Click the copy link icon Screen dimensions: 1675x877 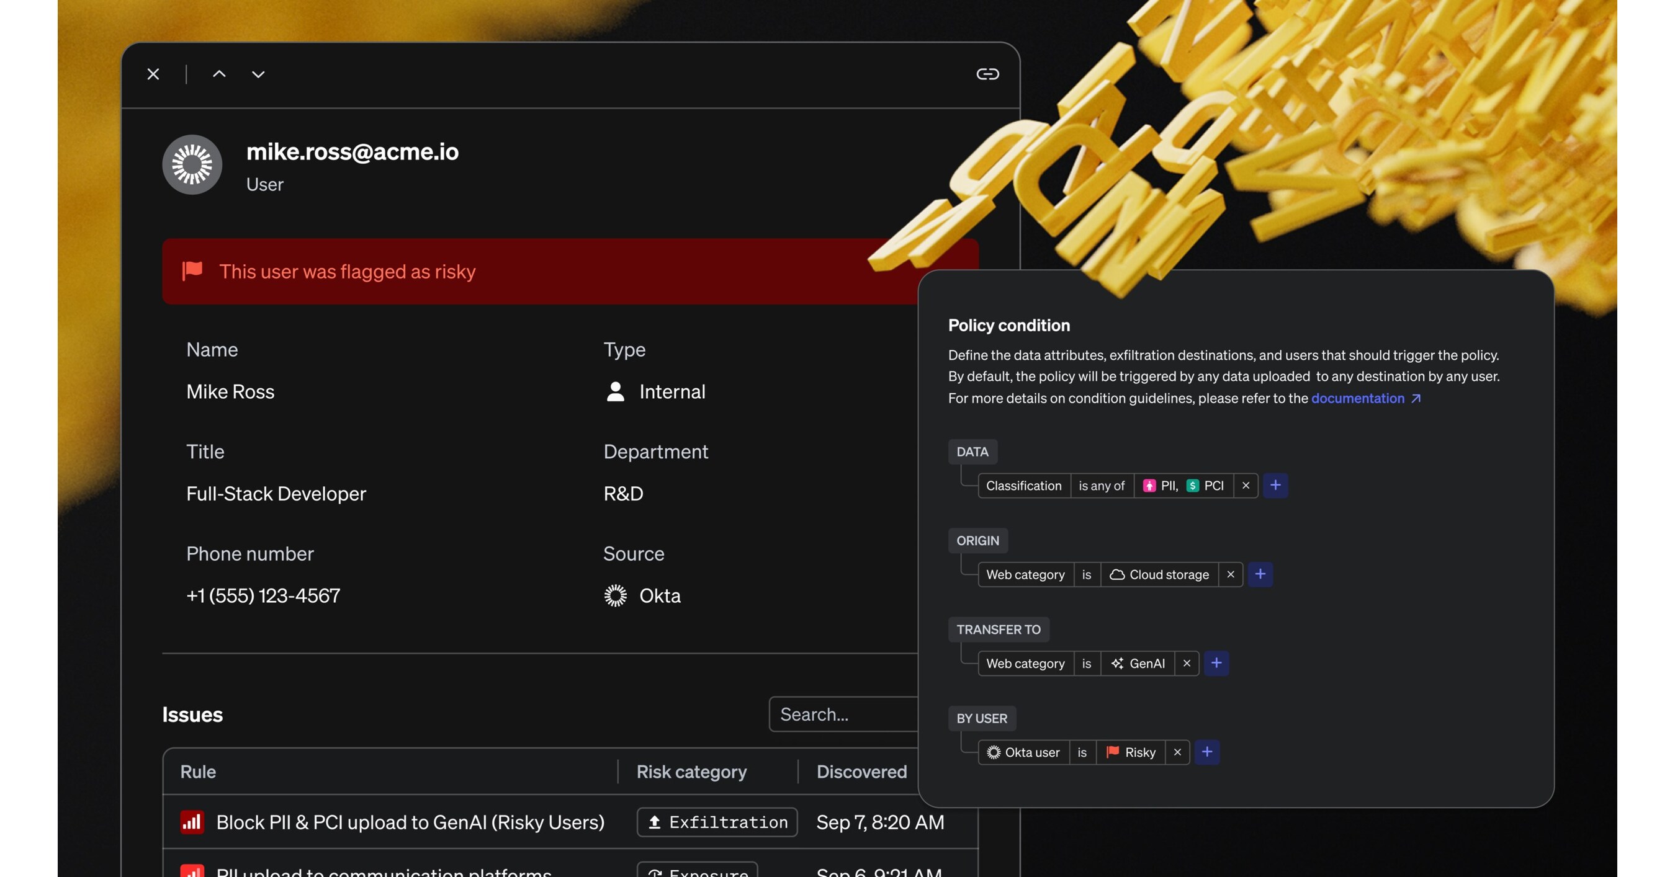tap(987, 74)
